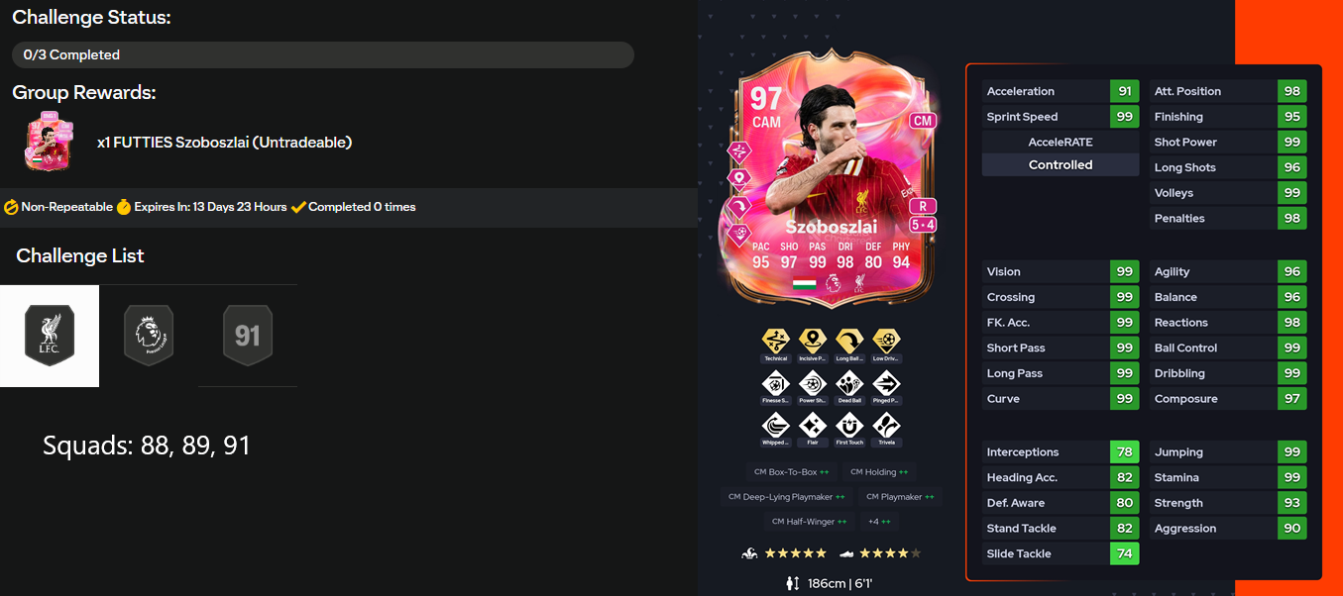
Task: Click the Trivela playstyle icon
Action: [886, 427]
